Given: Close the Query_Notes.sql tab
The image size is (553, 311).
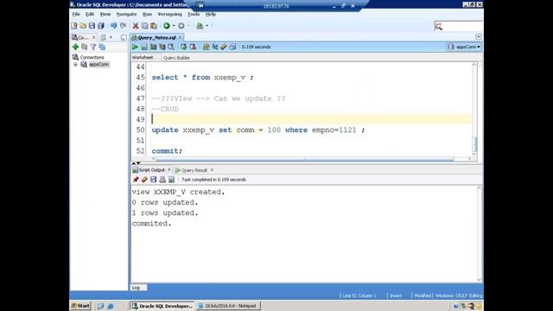Looking at the screenshot, I should click(x=180, y=37).
